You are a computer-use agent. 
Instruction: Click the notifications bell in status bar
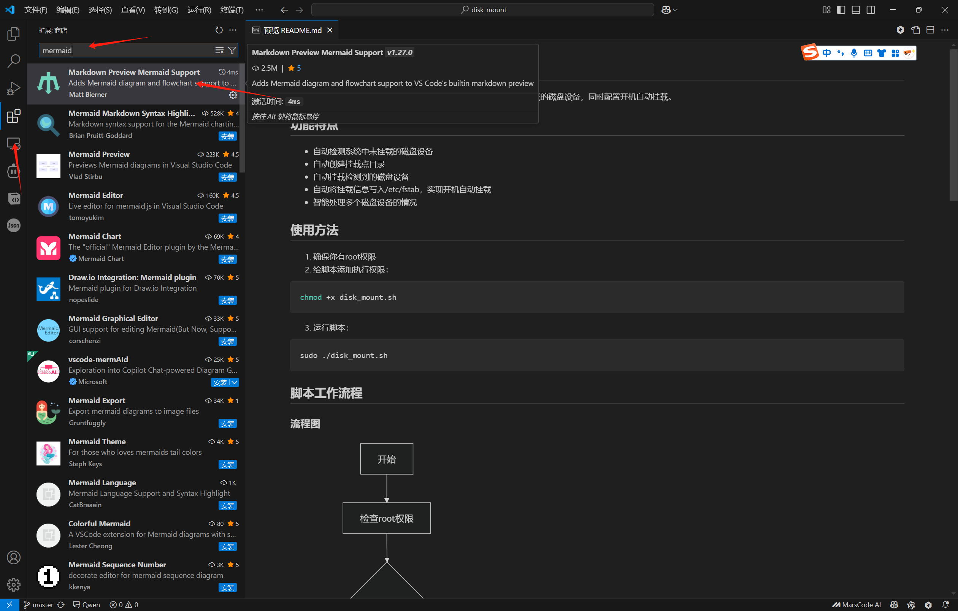click(946, 605)
